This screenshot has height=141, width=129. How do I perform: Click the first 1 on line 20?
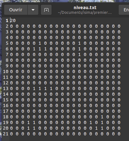pos(28,128)
